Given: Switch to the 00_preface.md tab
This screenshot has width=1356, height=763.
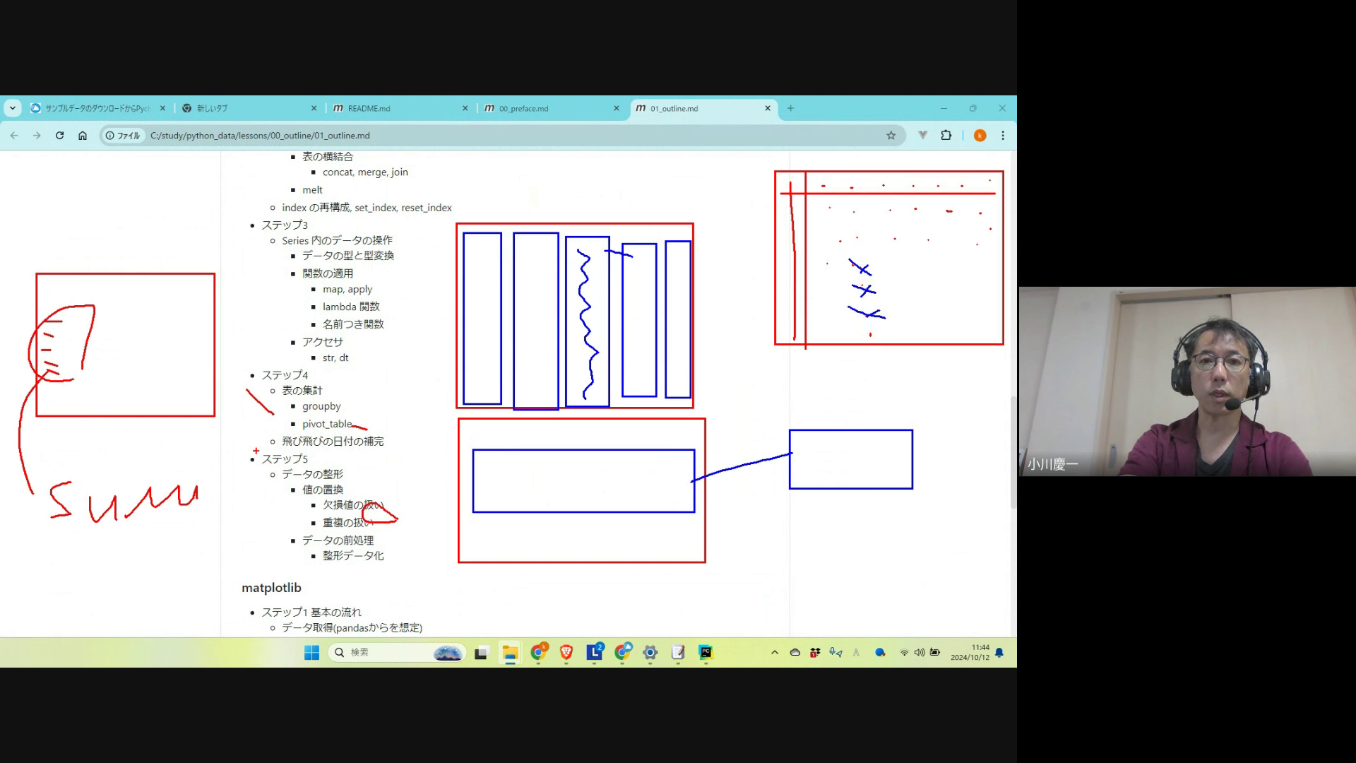Looking at the screenshot, I should tap(523, 108).
